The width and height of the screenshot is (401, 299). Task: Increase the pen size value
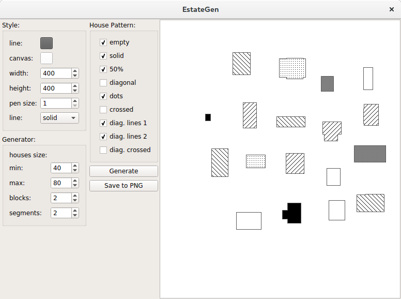[x=75, y=101]
